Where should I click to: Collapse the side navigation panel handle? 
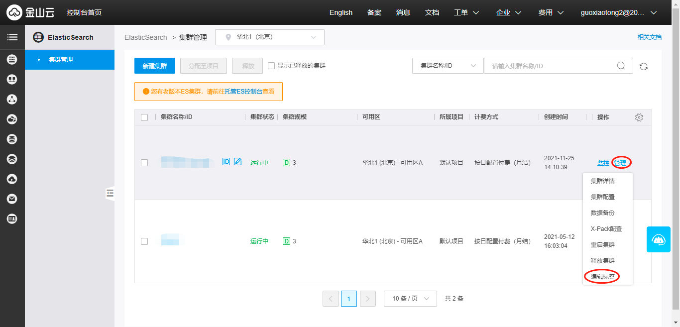click(x=110, y=193)
